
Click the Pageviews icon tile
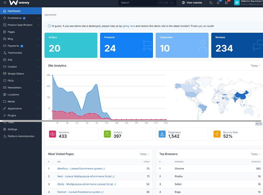pyautogui.click(x=162, y=134)
